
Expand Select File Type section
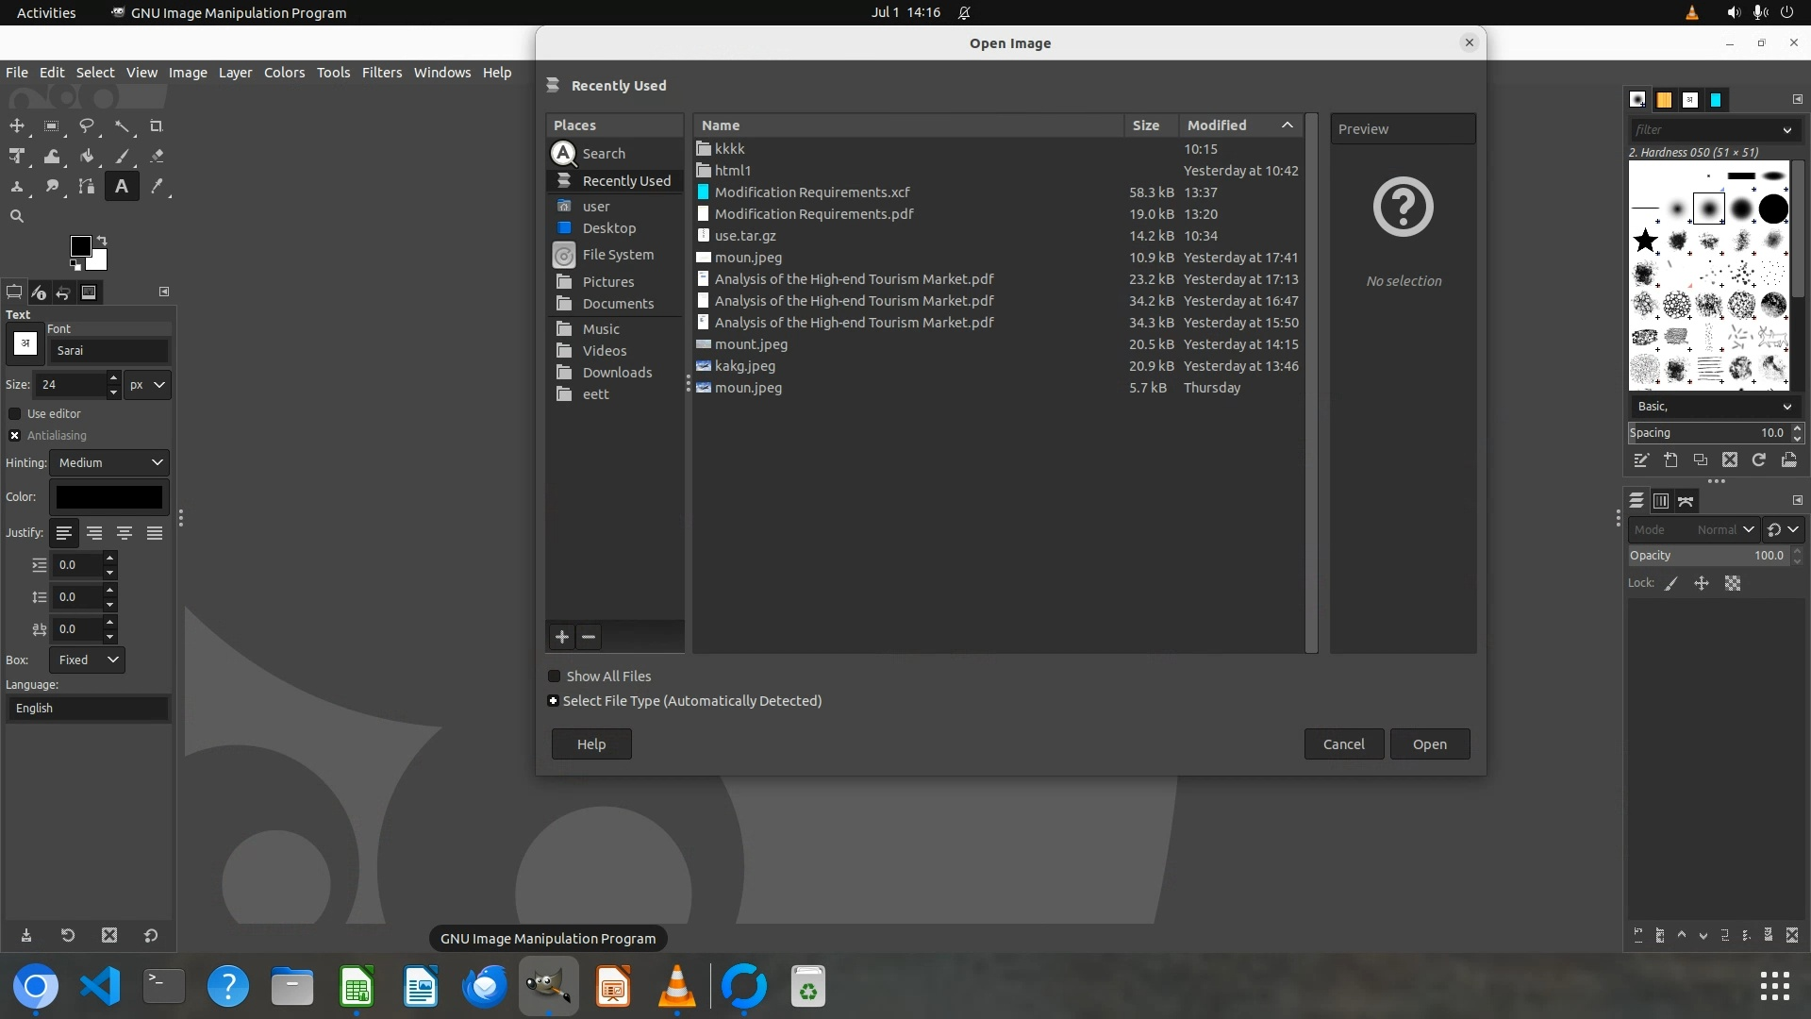click(x=554, y=701)
